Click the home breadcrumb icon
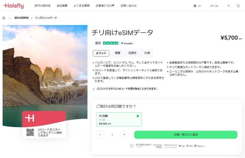The width and height of the screenshot is (245, 158). (4, 18)
